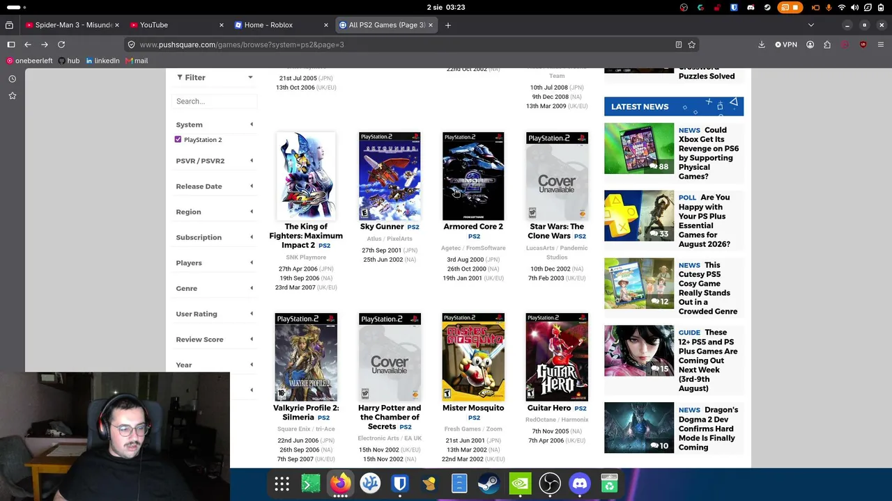Expand the Subscription filter section
This screenshot has width=892, height=501.
click(214, 237)
